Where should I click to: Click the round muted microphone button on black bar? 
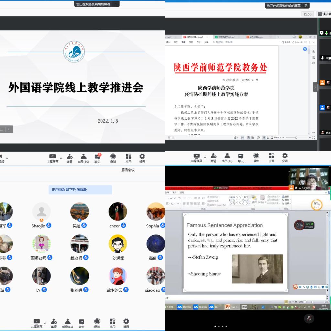tap(309, 318)
